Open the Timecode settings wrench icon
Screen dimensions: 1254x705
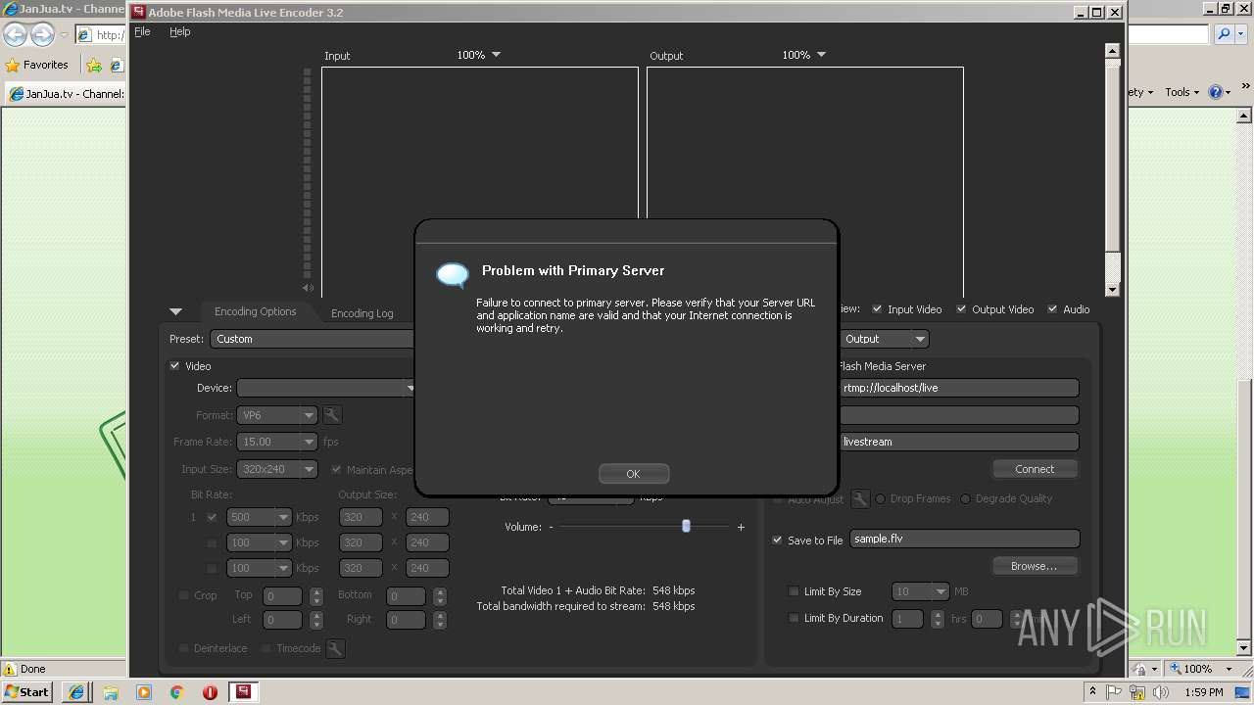tap(335, 648)
